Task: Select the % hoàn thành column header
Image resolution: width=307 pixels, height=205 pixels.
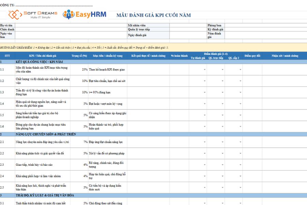Action: point(179,56)
